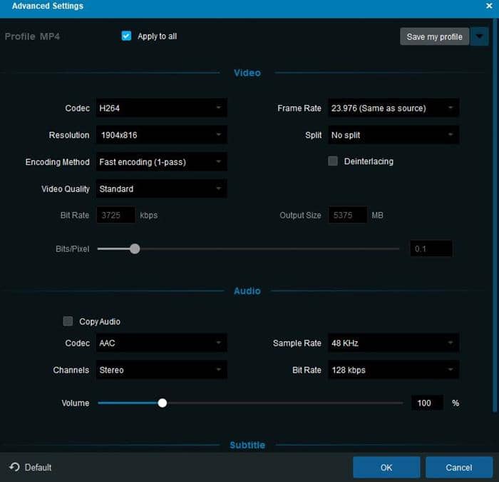Open the Save my profile arrow menu
This screenshot has width=499, height=482.
coord(479,36)
